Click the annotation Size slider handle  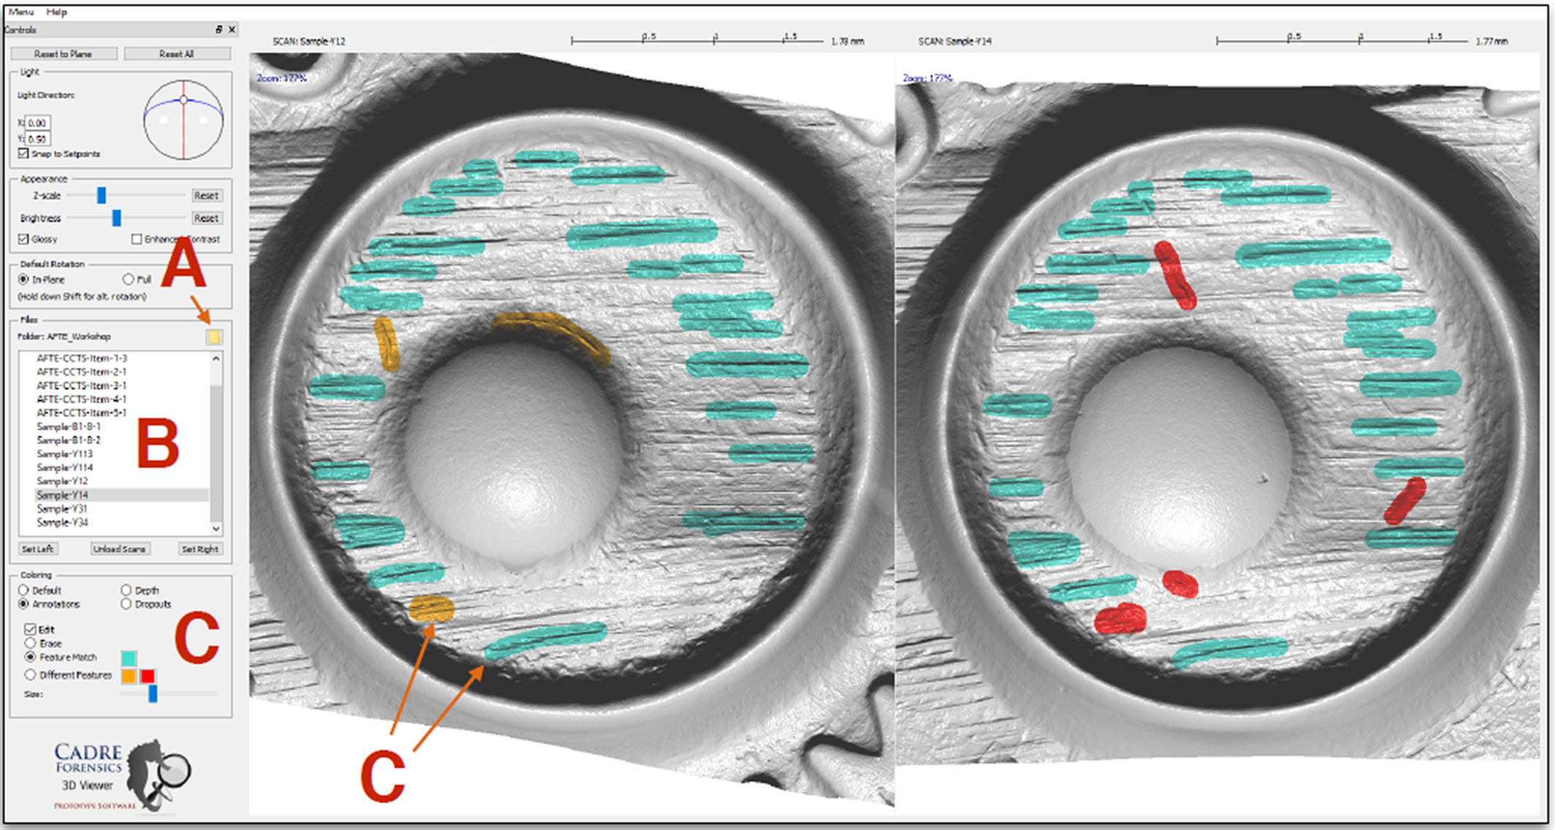click(153, 693)
